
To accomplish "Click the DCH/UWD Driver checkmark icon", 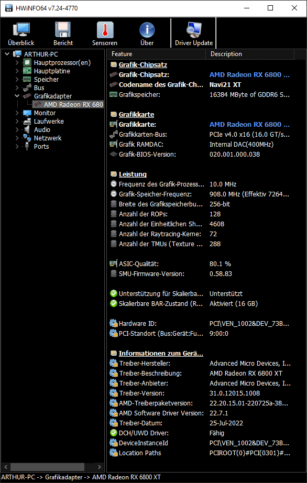I will coord(114,433).
